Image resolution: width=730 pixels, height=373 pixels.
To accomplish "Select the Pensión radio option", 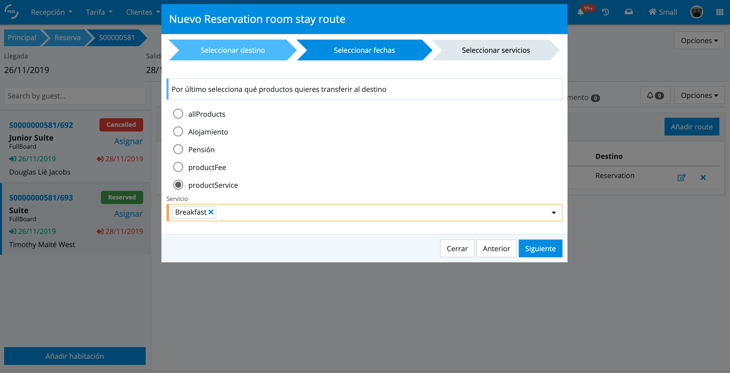I will click(x=178, y=149).
